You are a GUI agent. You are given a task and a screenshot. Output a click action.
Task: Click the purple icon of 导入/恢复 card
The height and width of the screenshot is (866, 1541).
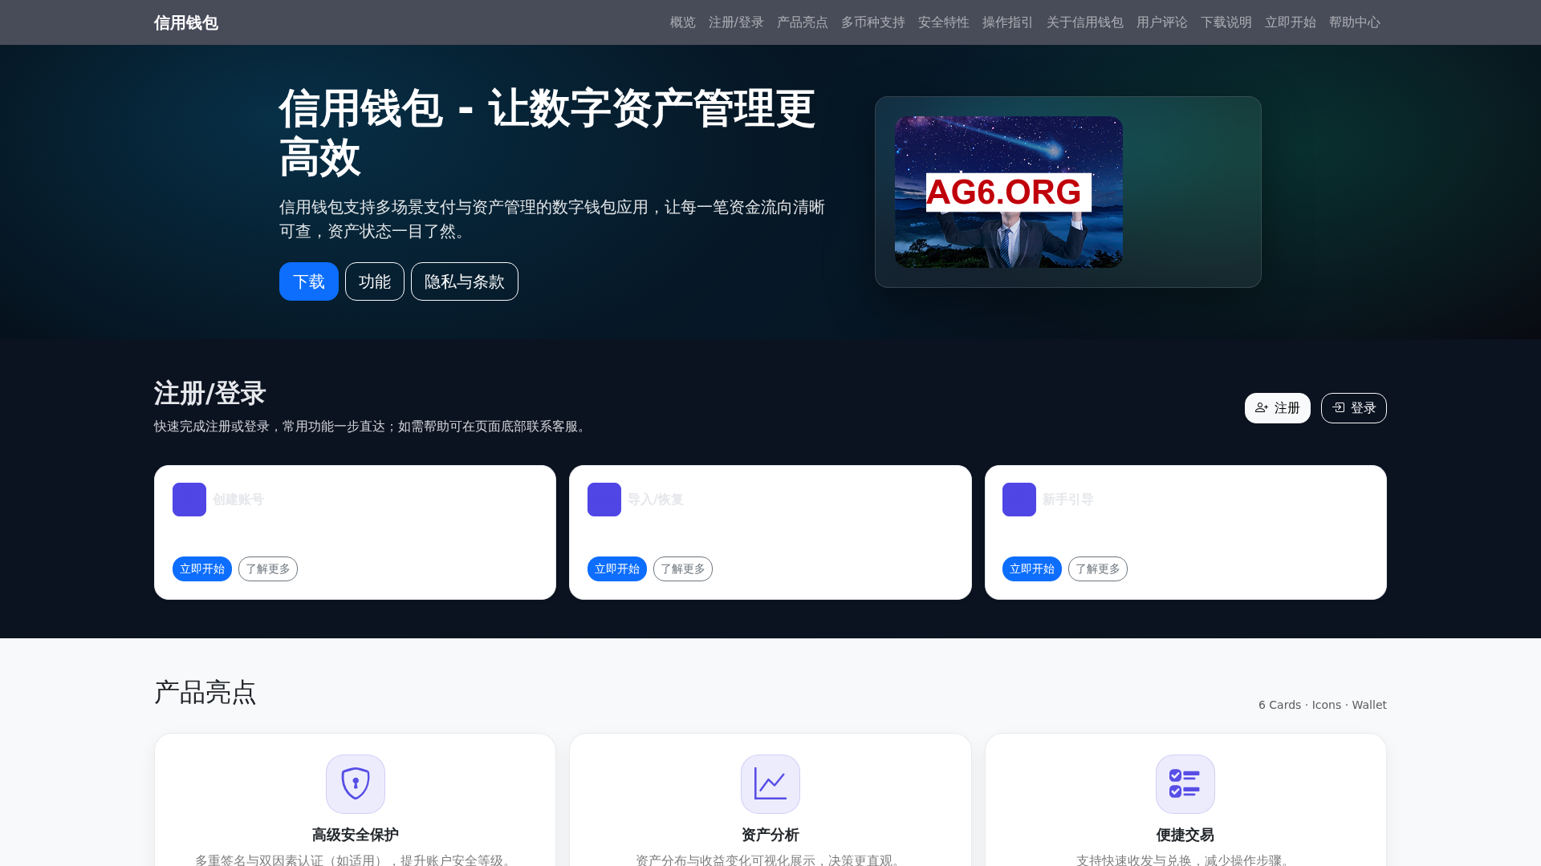tap(604, 500)
